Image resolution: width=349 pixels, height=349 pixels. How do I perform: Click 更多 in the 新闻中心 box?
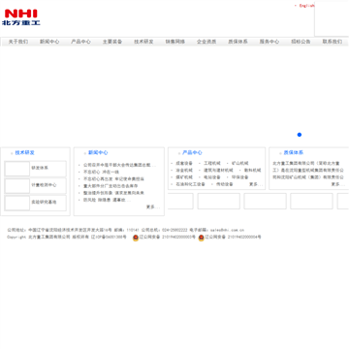coord(153,206)
